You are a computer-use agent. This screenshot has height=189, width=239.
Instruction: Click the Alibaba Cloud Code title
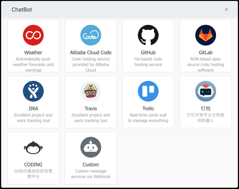click(91, 53)
